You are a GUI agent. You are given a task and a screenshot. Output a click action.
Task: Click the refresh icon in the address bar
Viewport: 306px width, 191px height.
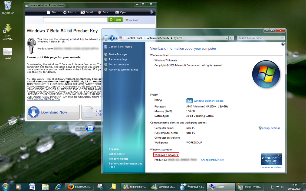[231, 38]
